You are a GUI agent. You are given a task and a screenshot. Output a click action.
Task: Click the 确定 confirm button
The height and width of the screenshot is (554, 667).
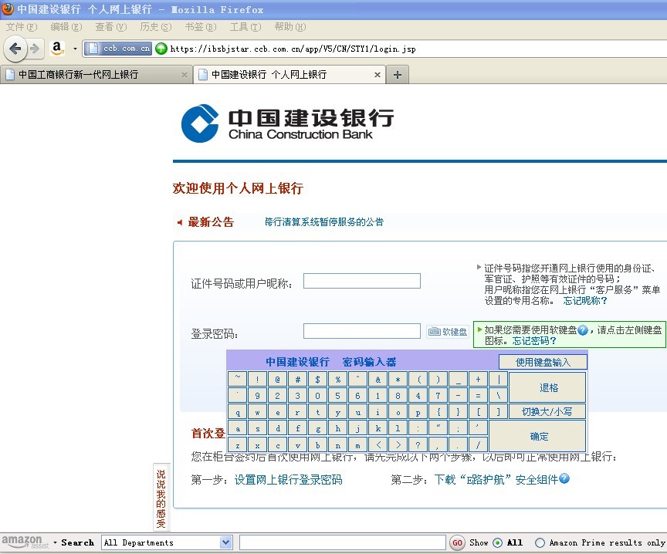click(x=539, y=437)
